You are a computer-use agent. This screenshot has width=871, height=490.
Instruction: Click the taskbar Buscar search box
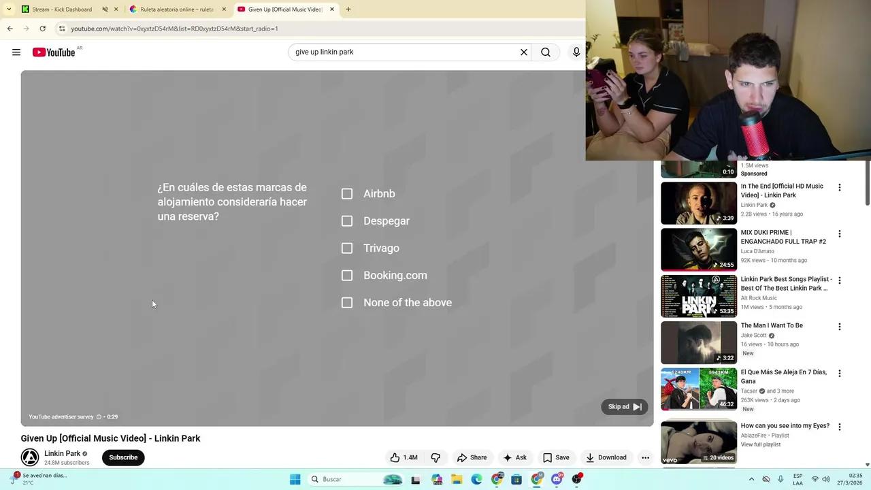click(356, 479)
